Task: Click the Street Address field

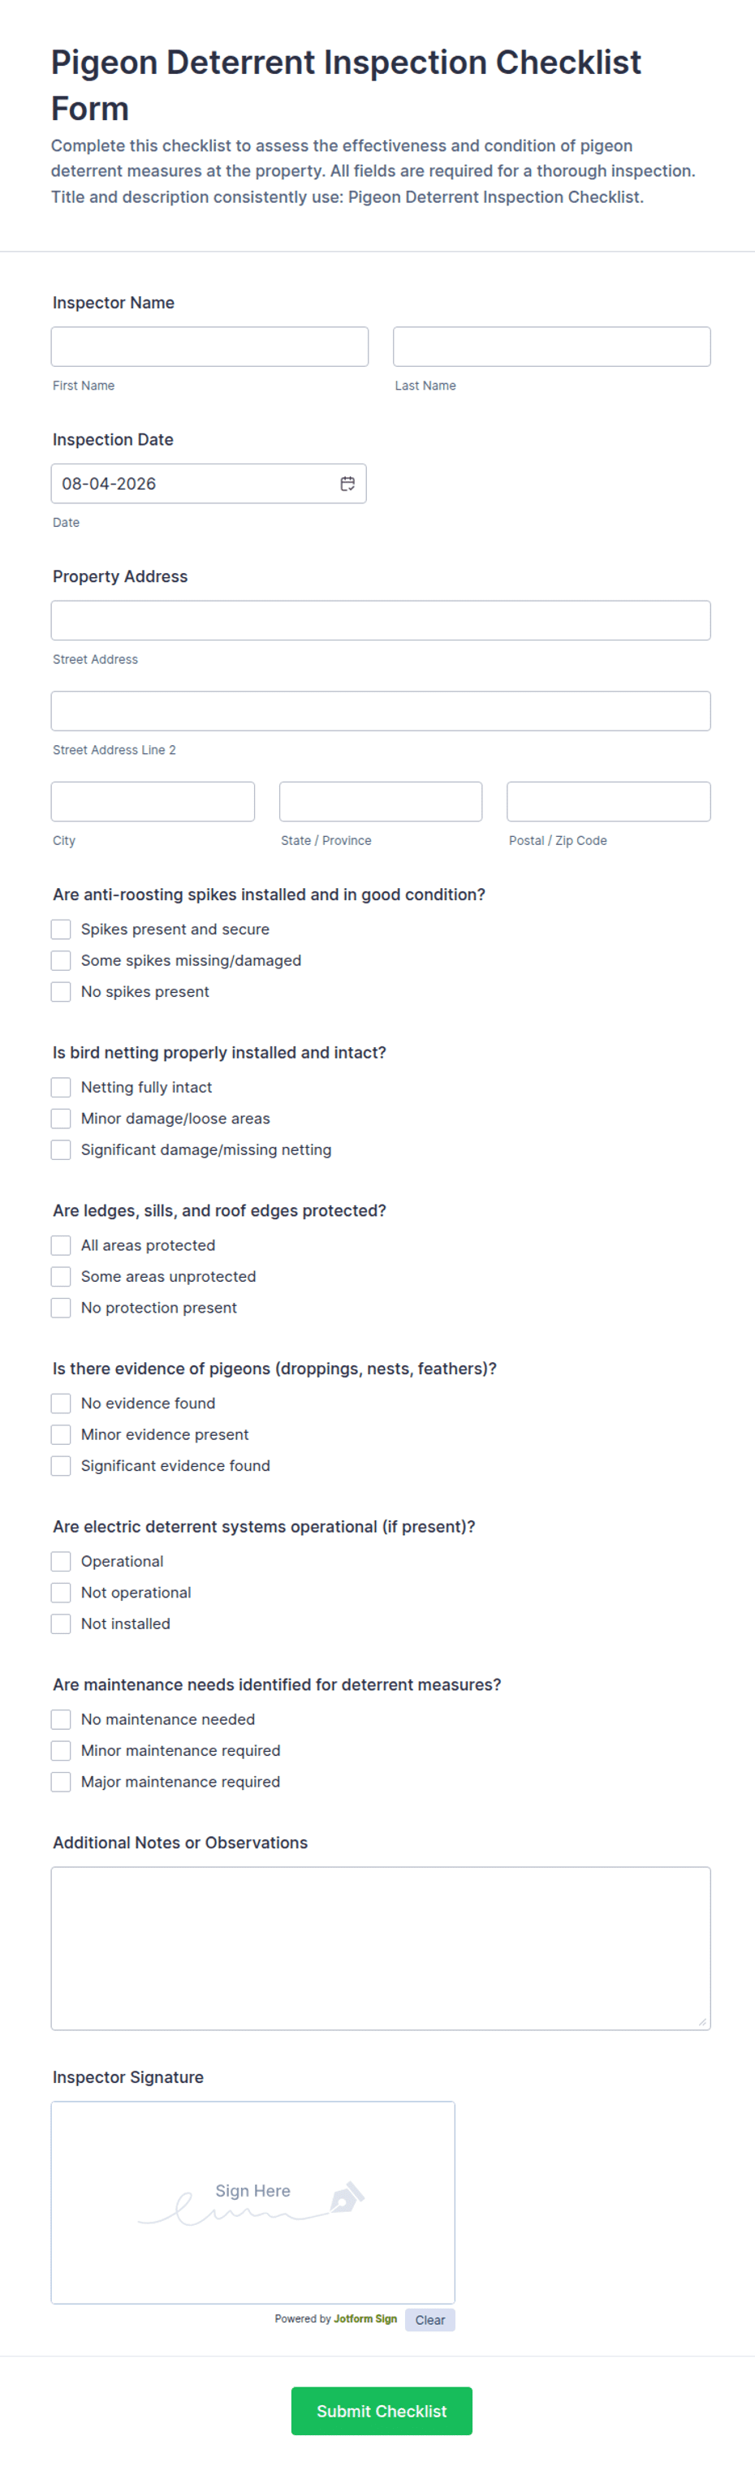Action: [381, 621]
